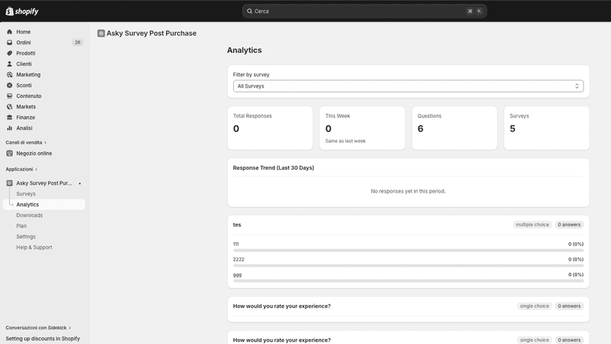611x344 pixels.
Task: Expand Applicazioni section
Action: [21, 169]
